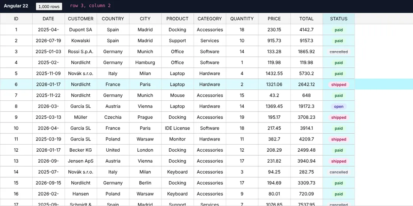413x206 pixels.
Task: Click product cell IDE License
Action: [x=178, y=128]
